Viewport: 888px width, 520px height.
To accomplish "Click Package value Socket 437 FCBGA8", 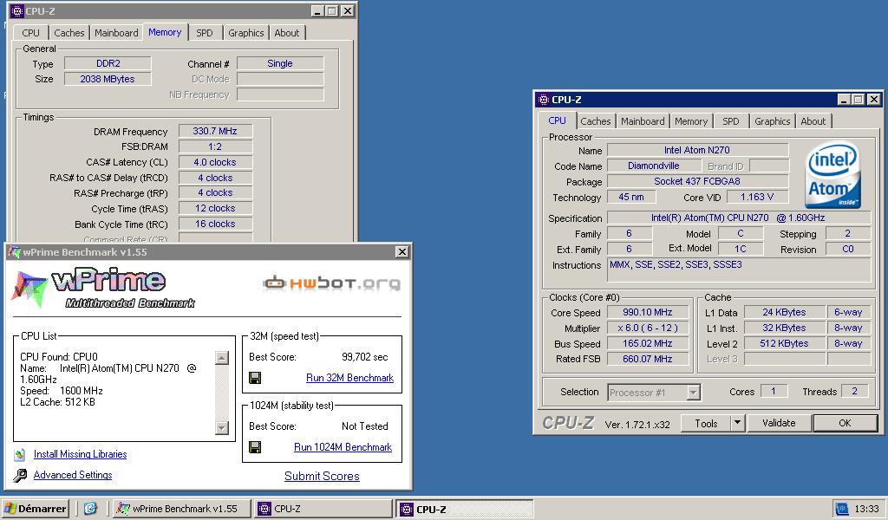I will click(x=697, y=182).
